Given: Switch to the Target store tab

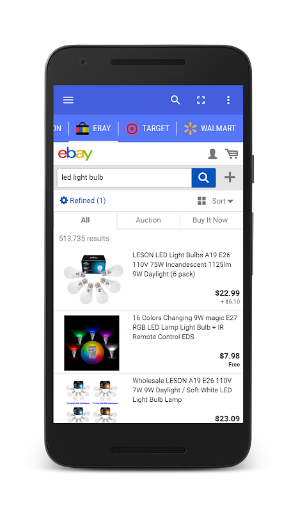Looking at the screenshot, I should click(148, 129).
